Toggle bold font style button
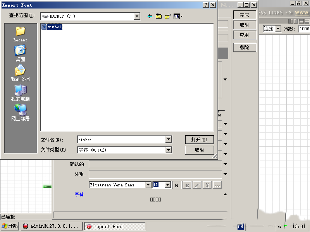310x232 pixels. click(187, 185)
